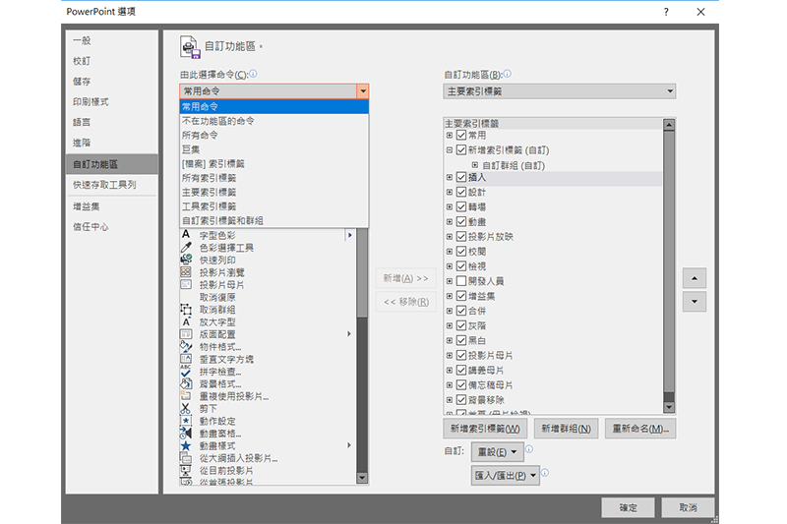Viewport: 787px width, 524px height.
Task: Open the 匯入/匯出(P) dropdown button
Action: [505, 476]
